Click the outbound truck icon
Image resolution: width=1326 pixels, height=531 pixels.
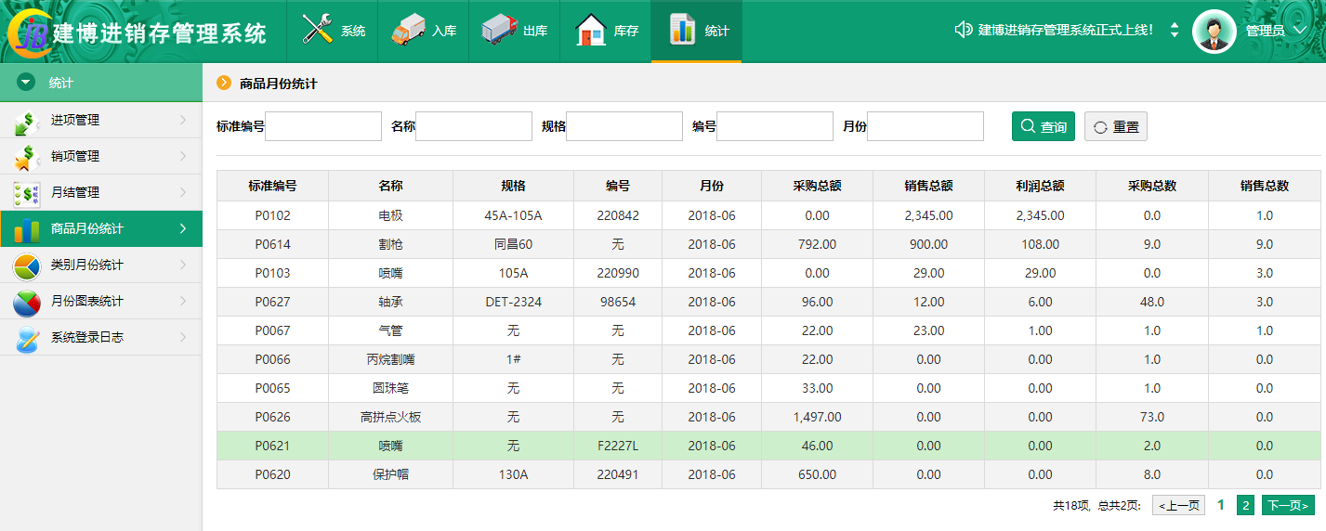(x=499, y=30)
